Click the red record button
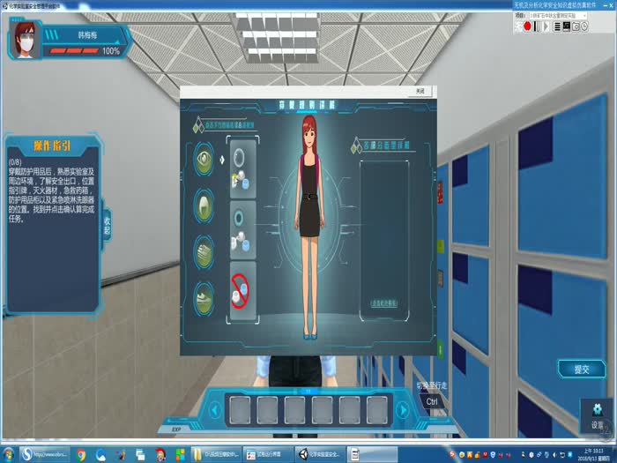The image size is (617, 463). click(x=527, y=26)
